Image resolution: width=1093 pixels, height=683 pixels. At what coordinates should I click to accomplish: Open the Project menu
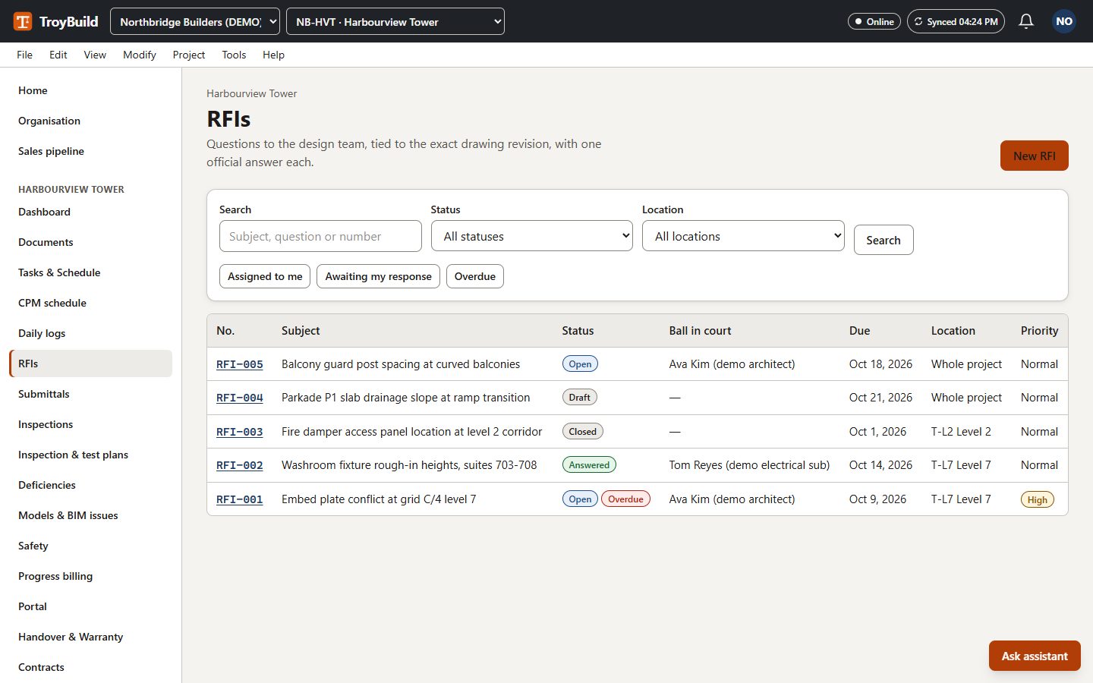tap(189, 55)
